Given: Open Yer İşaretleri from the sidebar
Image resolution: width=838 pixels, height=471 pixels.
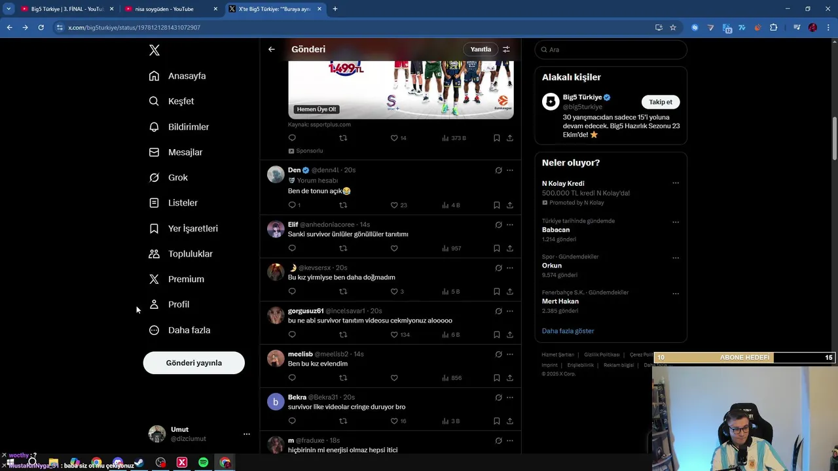Looking at the screenshot, I should pos(183,228).
